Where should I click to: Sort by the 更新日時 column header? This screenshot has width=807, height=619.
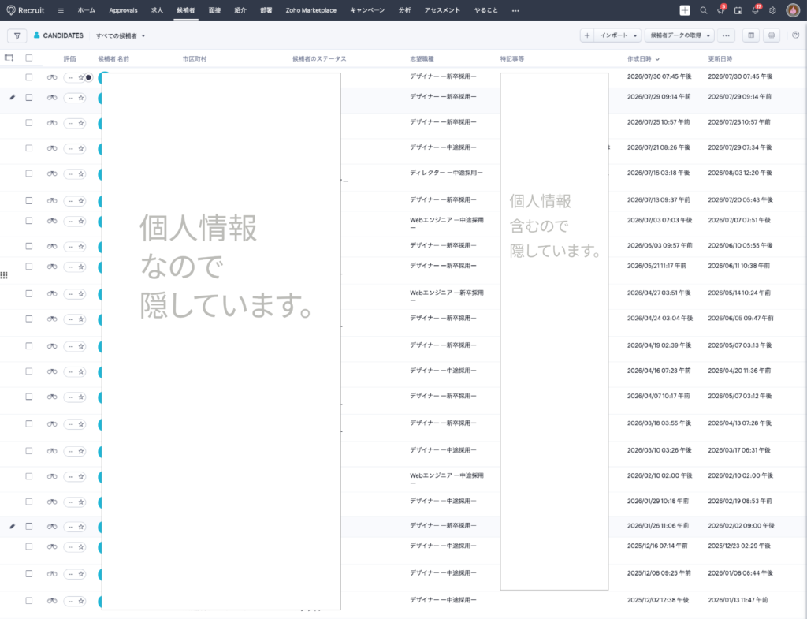click(x=720, y=58)
